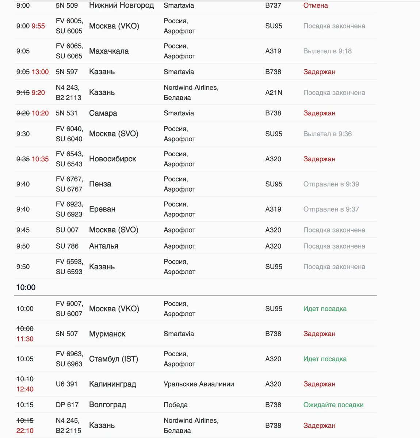Open the Казань flight N4 245 delayed to 22:10
Viewport: 420px width, 438px height.
coord(195,426)
